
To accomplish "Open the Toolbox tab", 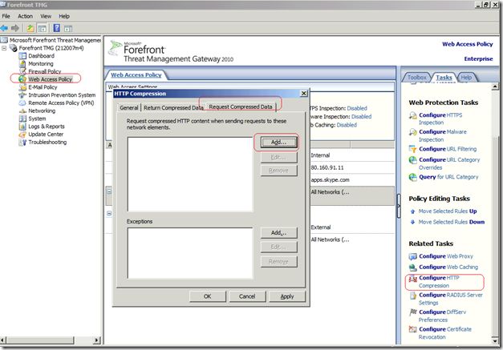I will click(416, 77).
